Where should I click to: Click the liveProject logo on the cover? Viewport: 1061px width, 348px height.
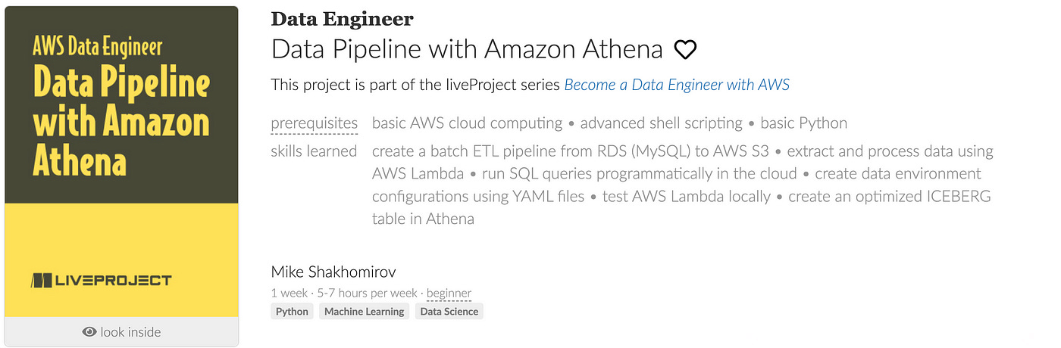pyautogui.click(x=101, y=281)
